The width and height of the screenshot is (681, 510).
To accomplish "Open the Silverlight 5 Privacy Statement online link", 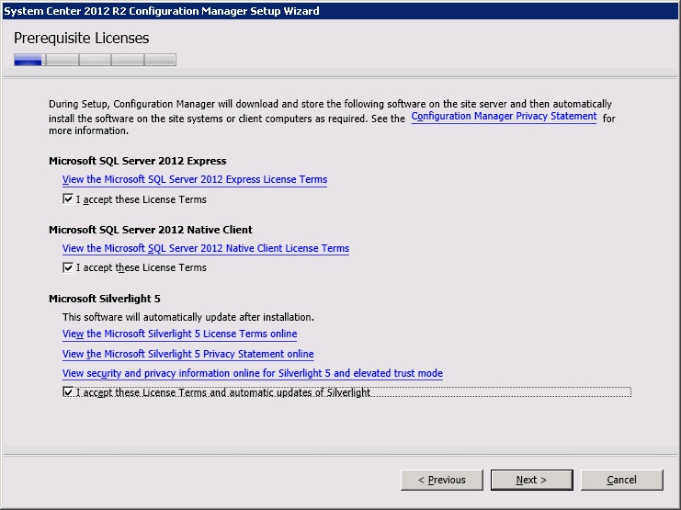I will (187, 354).
